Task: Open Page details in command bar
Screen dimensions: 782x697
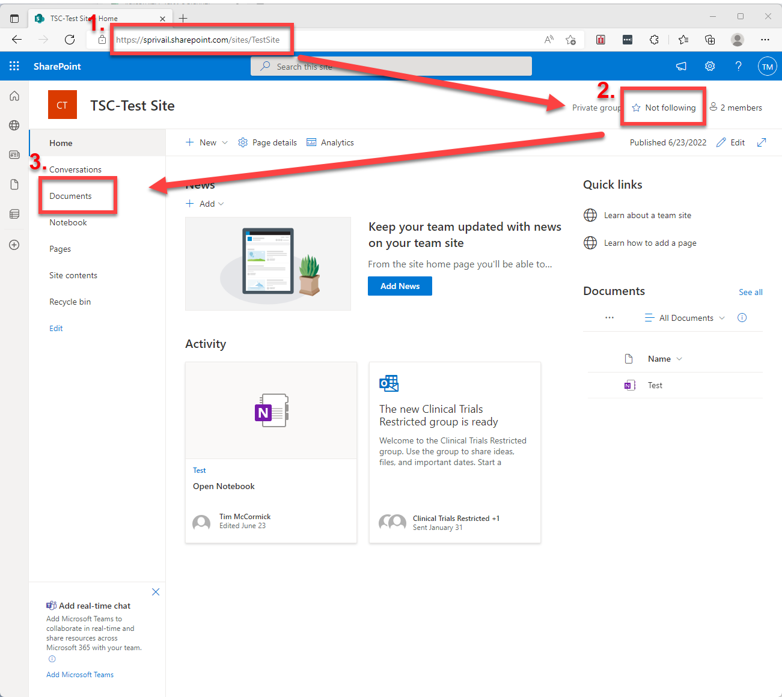Action: click(267, 142)
